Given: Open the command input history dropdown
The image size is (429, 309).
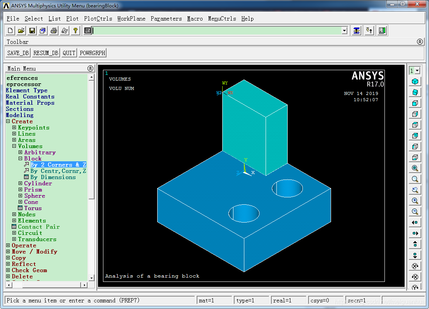Looking at the screenshot, I should tap(345, 31).
